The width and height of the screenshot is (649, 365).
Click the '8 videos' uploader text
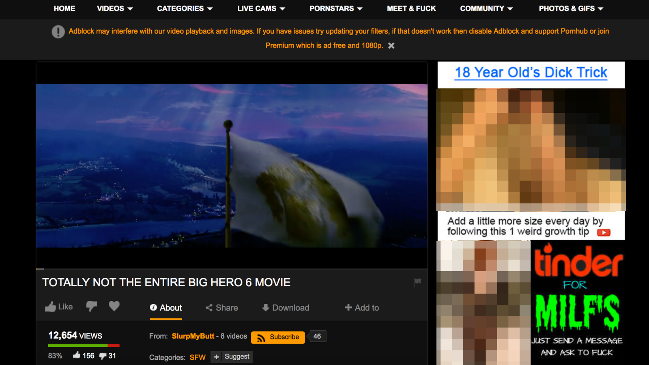pos(234,336)
